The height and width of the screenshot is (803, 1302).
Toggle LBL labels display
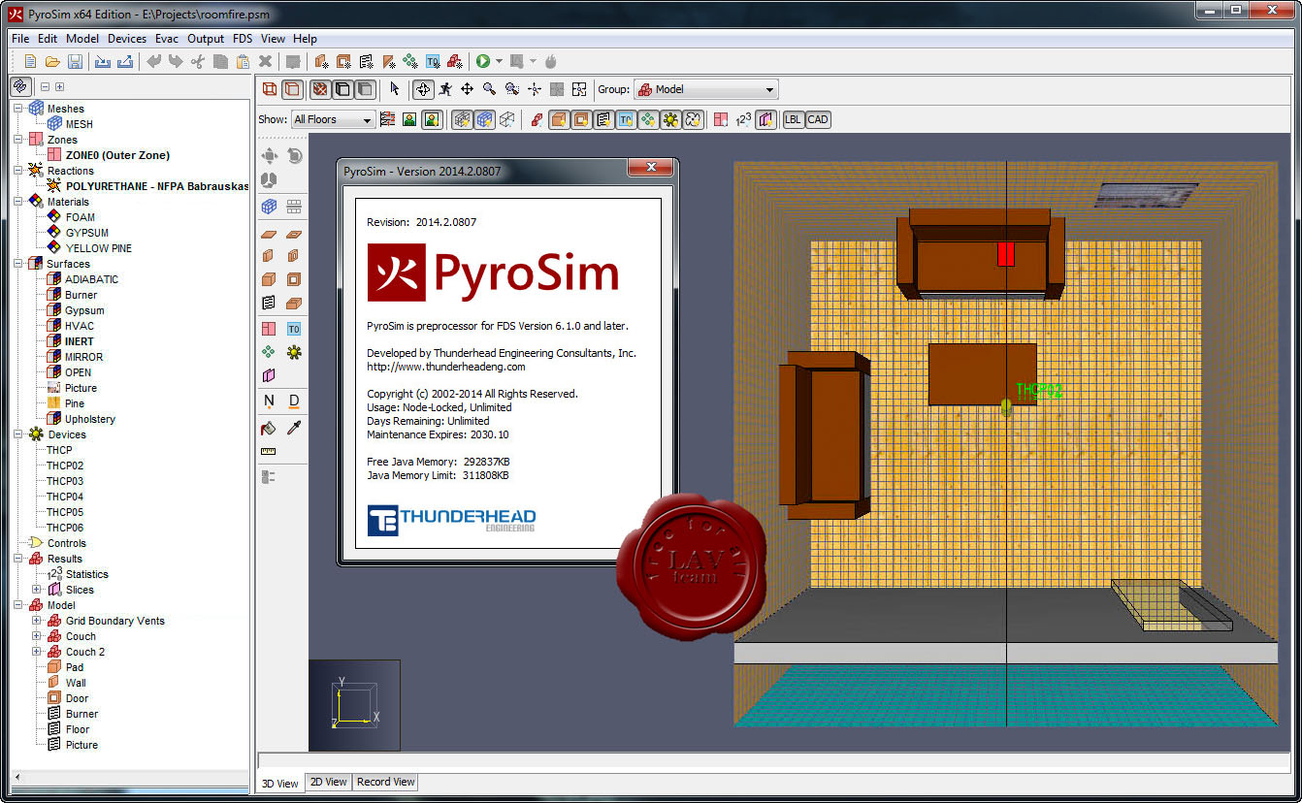[x=794, y=119]
